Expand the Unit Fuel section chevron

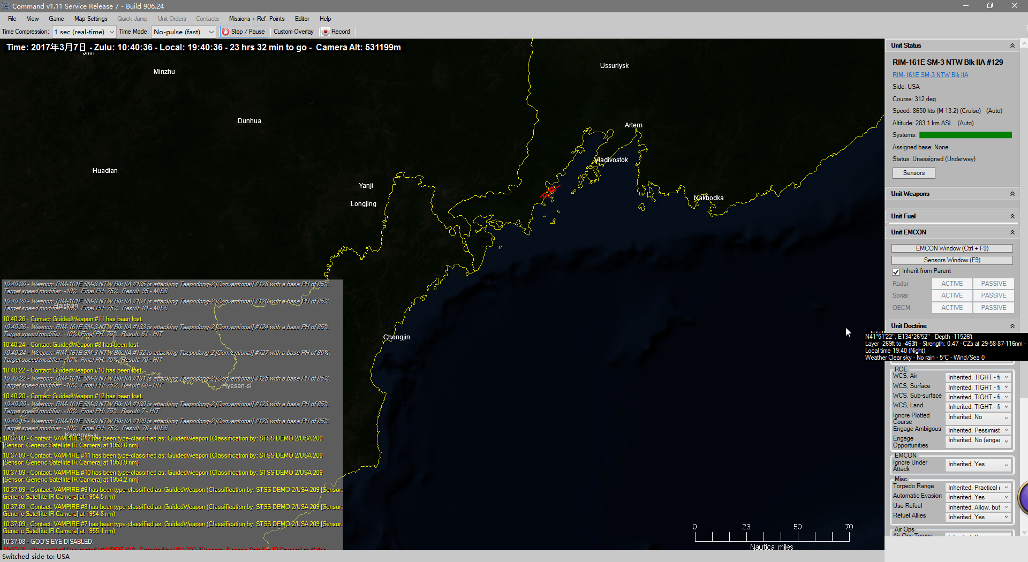point(1012,216)
